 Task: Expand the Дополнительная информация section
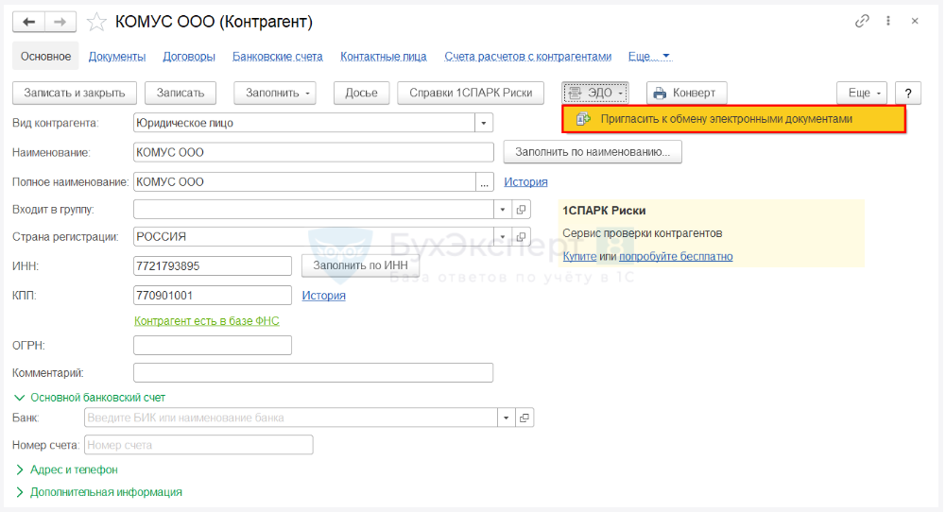[x=98, y=492]
